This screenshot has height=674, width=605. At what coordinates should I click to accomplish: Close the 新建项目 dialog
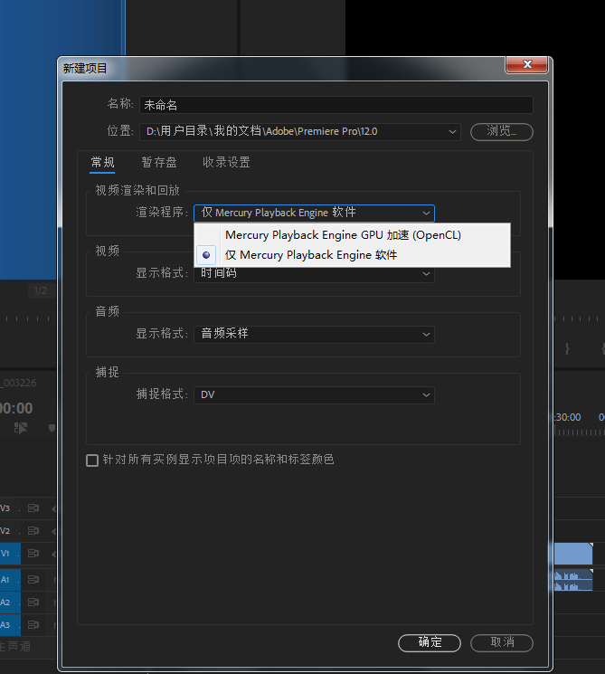(527, 64)
